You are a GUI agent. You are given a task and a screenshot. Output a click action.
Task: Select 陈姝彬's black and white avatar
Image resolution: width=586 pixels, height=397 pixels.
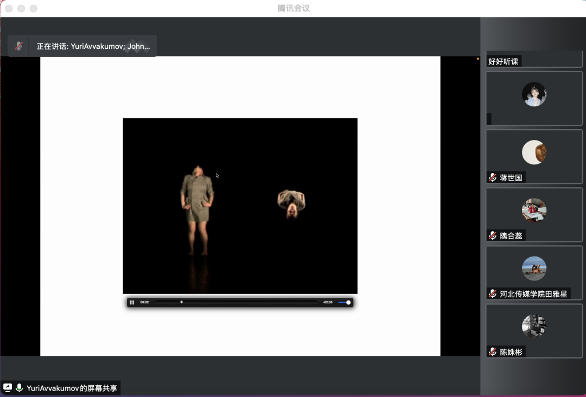534,326
